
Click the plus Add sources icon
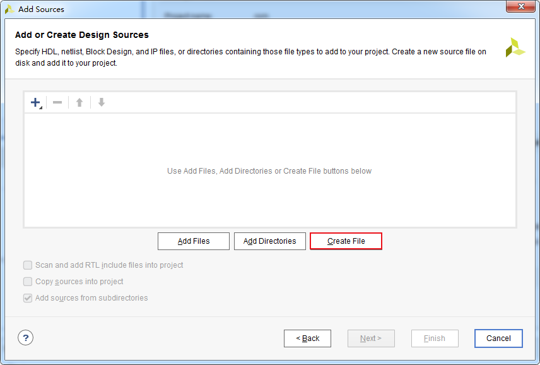[35, 102]
